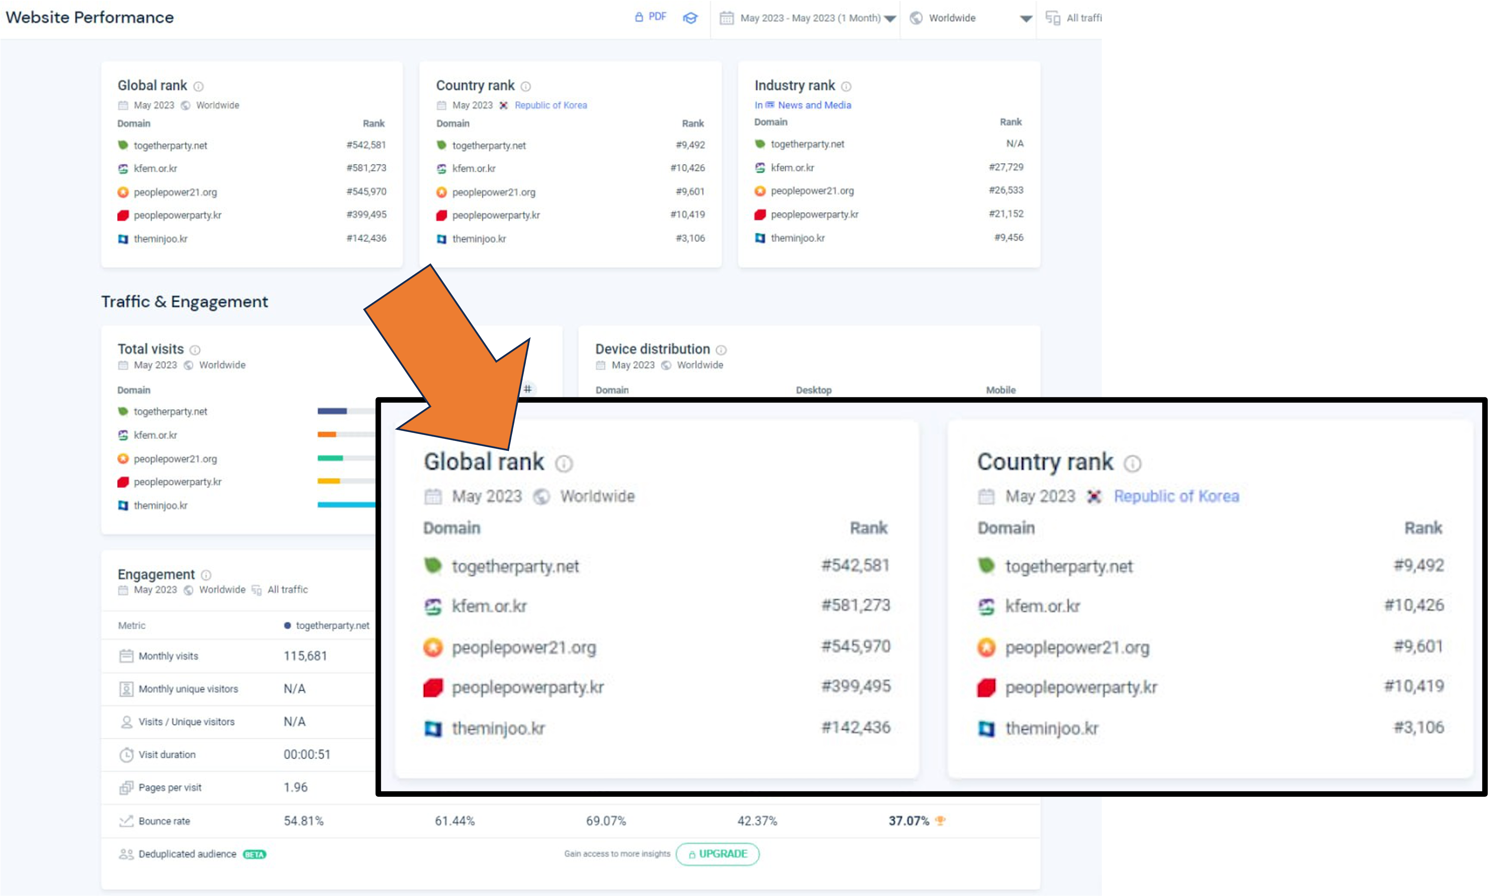Screen dimensions: 1488x896
Task: Open the All traffic filter
Action: (1073, 18)
